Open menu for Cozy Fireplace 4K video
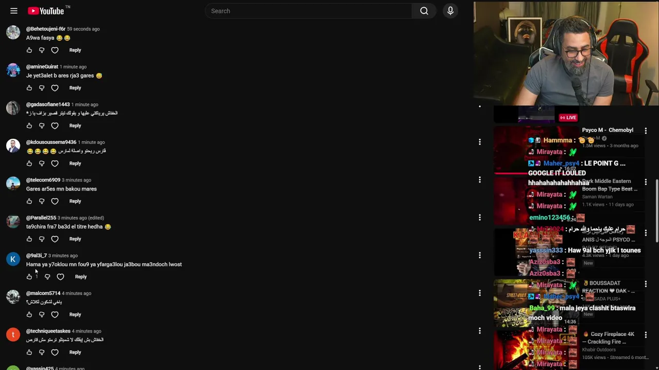 click(646, 335)
